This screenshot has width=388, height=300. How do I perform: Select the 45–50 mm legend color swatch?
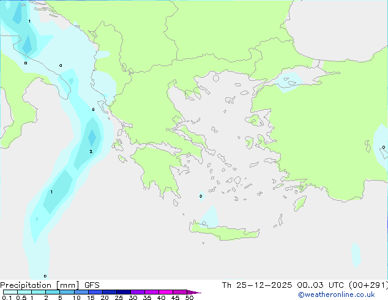180,292
